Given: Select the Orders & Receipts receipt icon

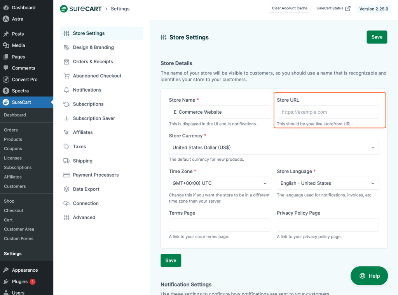Looking at the screenshot, I should point(66,61).
